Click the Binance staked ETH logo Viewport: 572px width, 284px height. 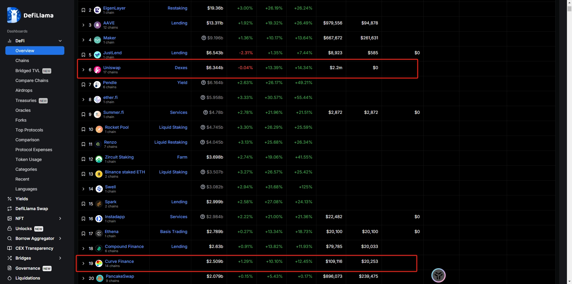click(x=99, y=174)
